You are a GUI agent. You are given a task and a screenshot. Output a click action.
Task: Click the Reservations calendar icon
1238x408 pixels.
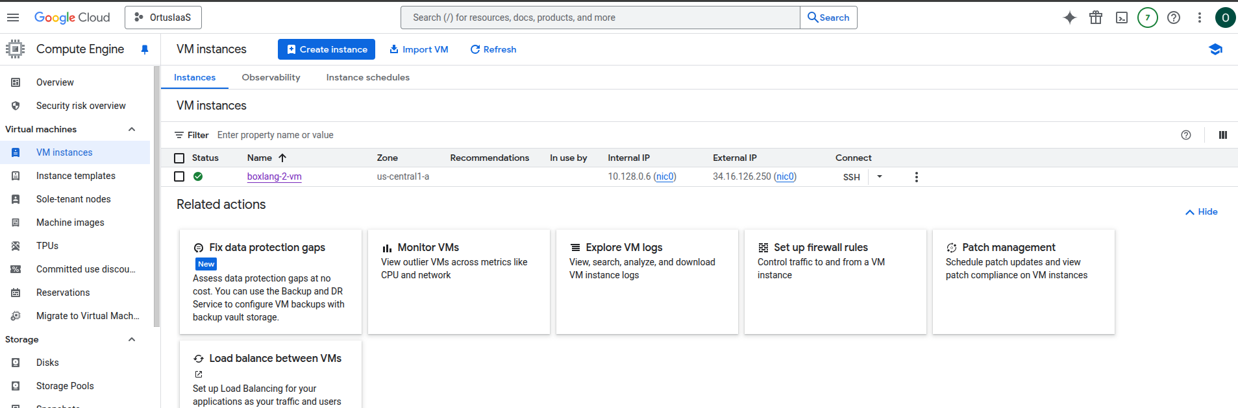pos(16,293)
